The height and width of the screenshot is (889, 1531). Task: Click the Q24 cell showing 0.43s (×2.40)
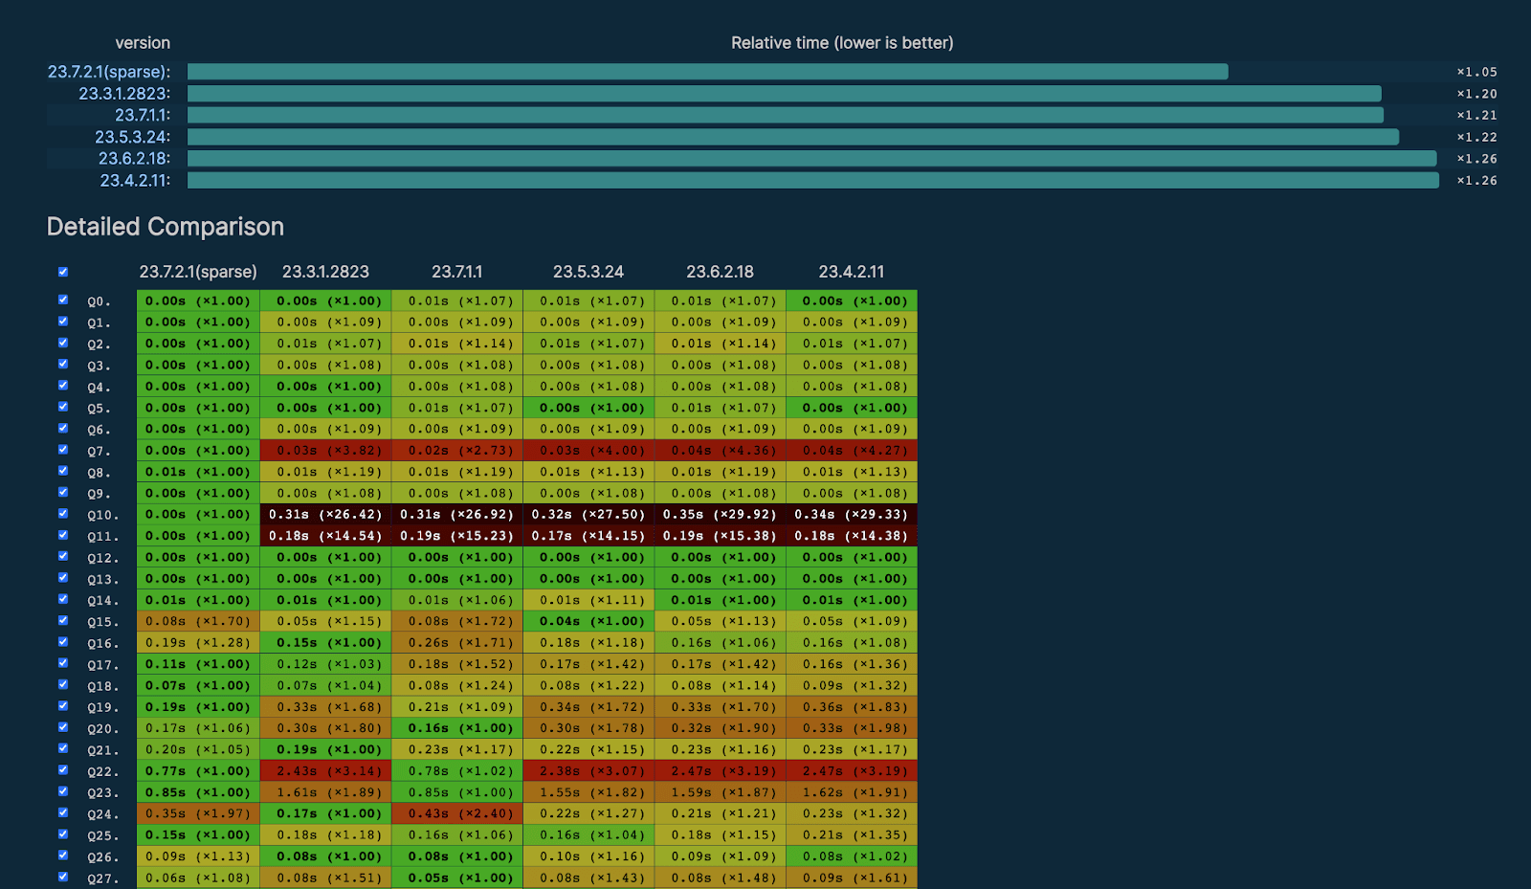(456, 814)
